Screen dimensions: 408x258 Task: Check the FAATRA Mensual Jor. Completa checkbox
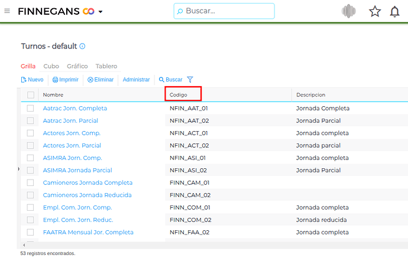[30, 232]
